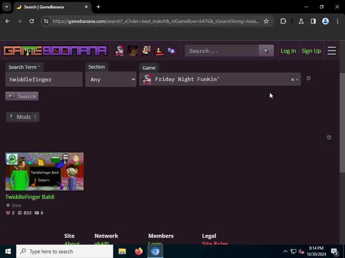Screen dimensions: 345x258
Task: View site information icon in address bar
Action: coord(46,21)
